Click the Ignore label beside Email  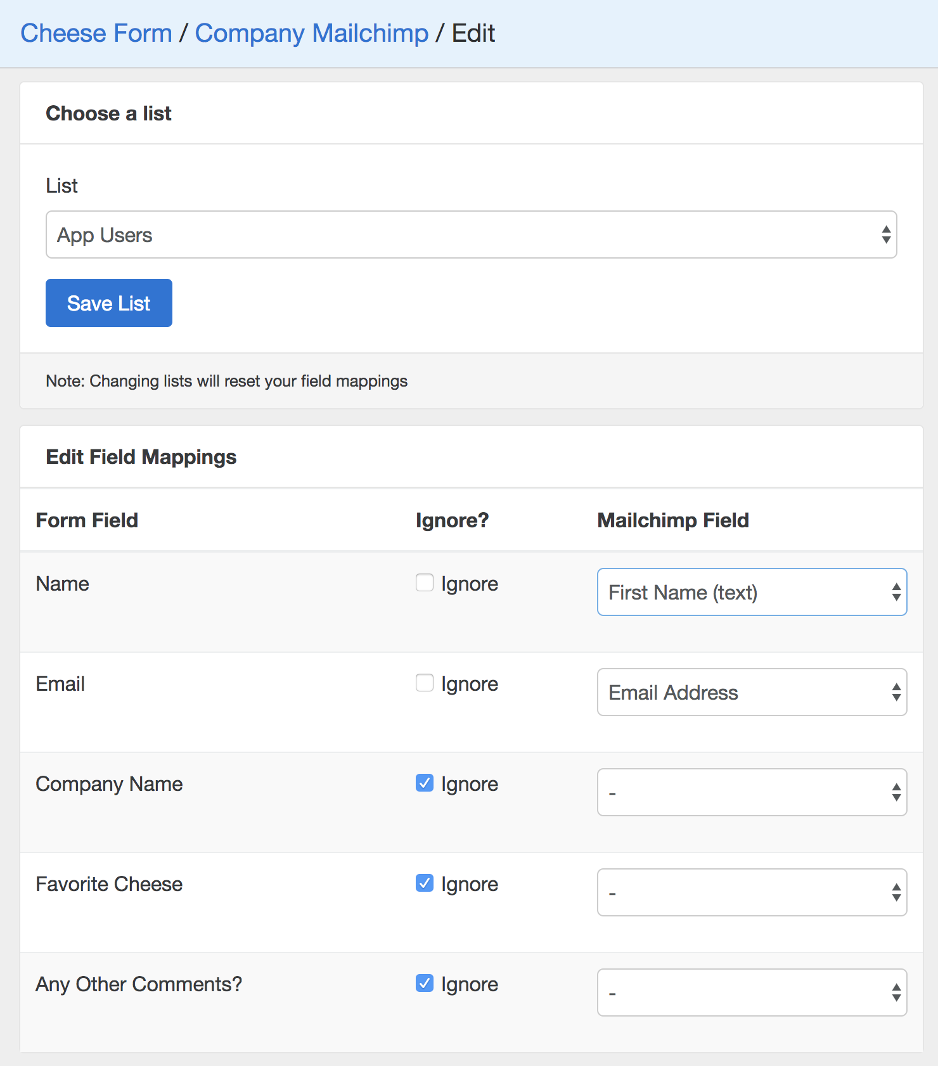470,684
